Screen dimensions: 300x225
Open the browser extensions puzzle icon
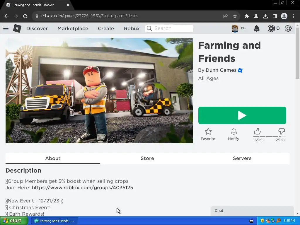(247, 16)
